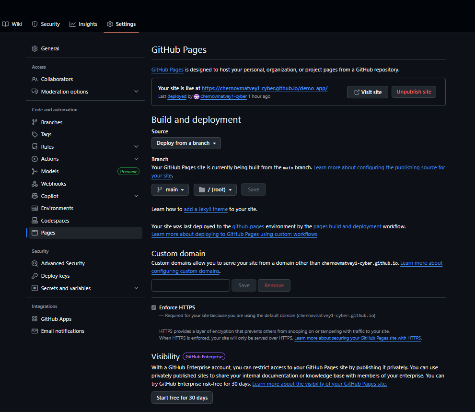Select the Branches item in the sidebar
Screen dimensions: 475x412
coord(34,122)
